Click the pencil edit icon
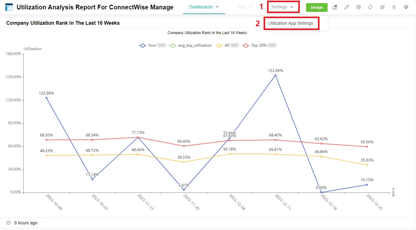Image resolution: width=416 pixels, height=230 pixels. coord(346,7)
